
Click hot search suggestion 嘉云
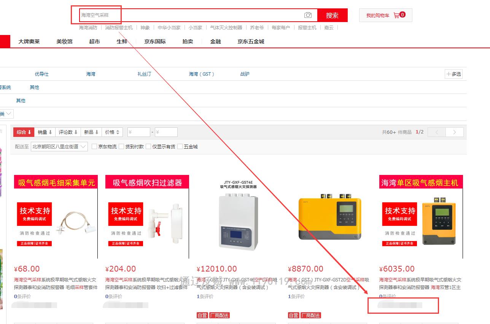(x=329, y=28)
